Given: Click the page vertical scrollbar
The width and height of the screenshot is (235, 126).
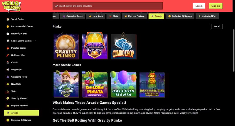Looking at the screenshot, I should tap(234, 50).
